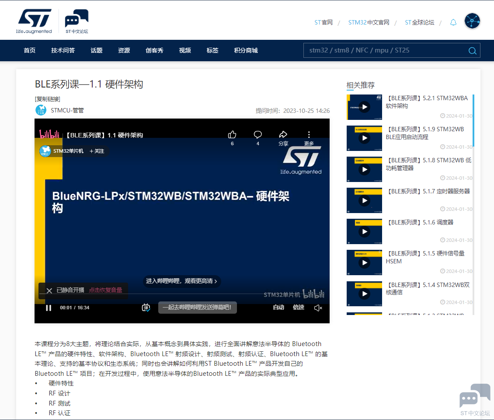Screen dimensions: 494x420
Task: Follow STM32单片机 with +关注
Action: click(x=97, y=151)
